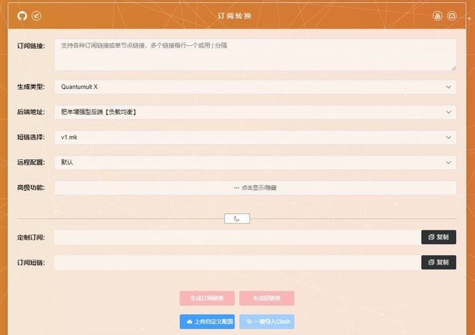475x335 pixels.
Task: Click the 定制订阅 output field
Action: tap(237, 237)
